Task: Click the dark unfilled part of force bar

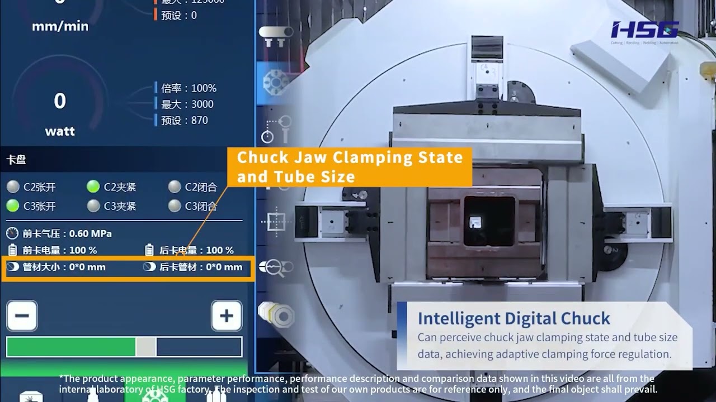Action: click(199, 347)
